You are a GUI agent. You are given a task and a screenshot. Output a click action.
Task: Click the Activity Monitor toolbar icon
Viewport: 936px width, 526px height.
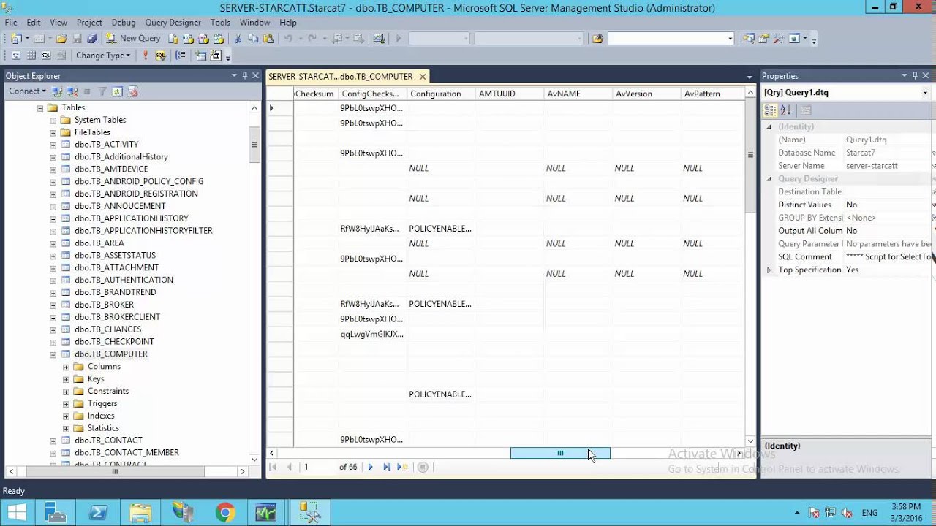click(x=378, y=39)
